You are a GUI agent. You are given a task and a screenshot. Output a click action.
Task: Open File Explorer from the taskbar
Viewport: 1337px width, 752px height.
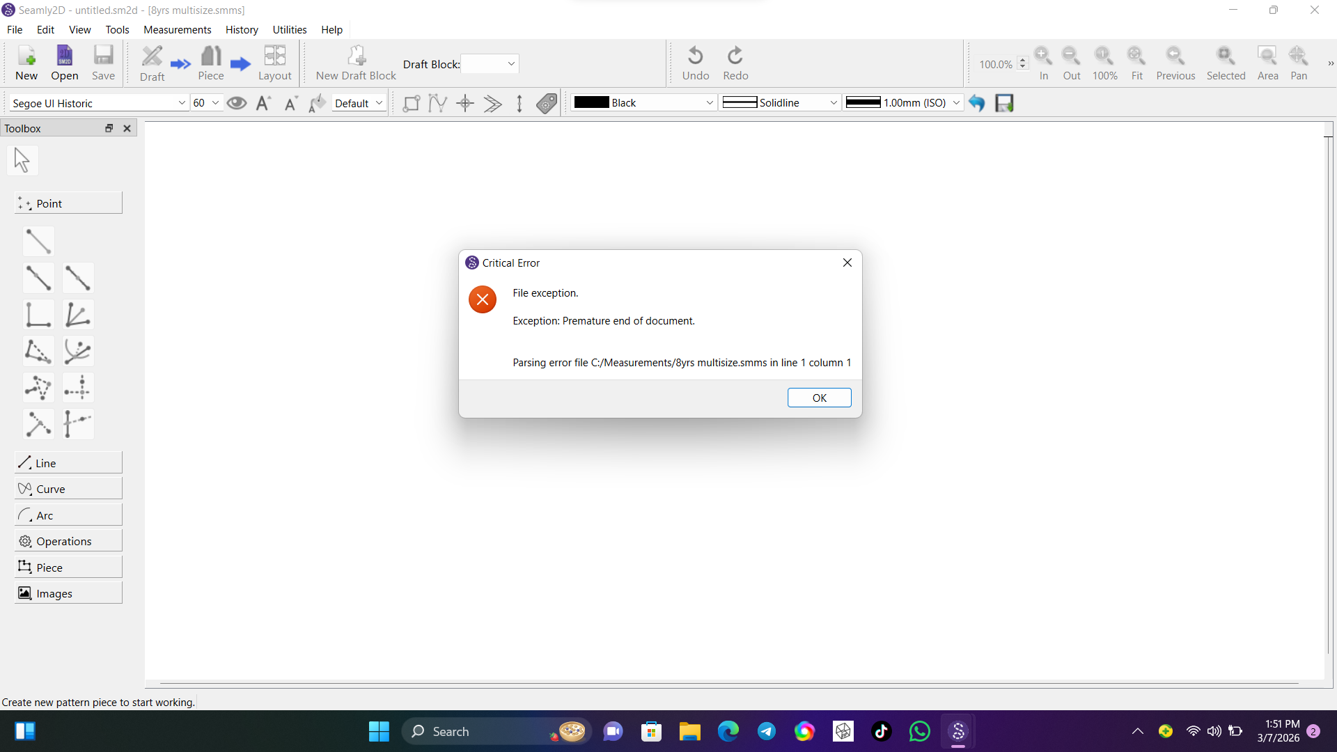pos(689,731)
